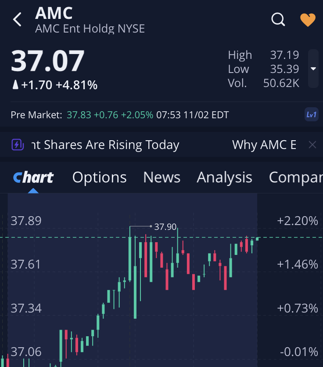Open the Company tab
The height and width of the screenshot is (367, 323).
[x=295, y=177]
